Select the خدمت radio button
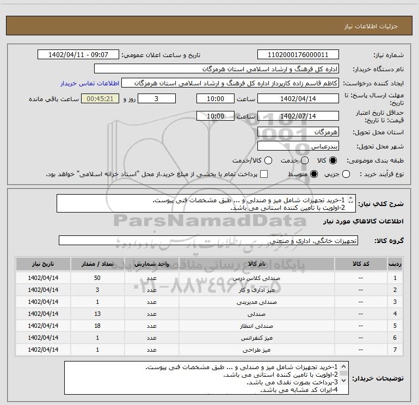Image resolution: width=419 pixels, height=405 pixels. (305, 160)
